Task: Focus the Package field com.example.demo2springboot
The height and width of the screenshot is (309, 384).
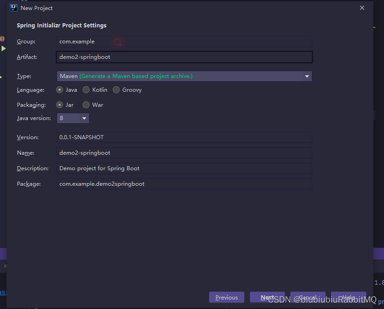Action: pyautogui.click(x=184, y=184)
